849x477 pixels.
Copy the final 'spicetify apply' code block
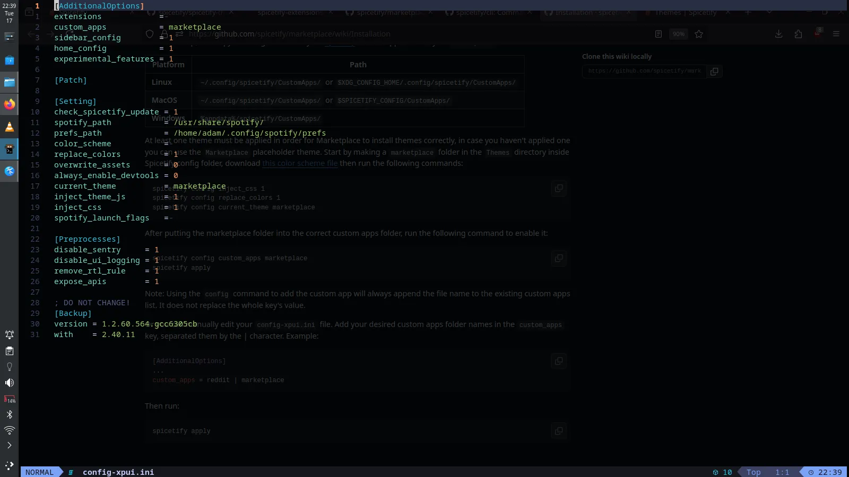(559, 431)
